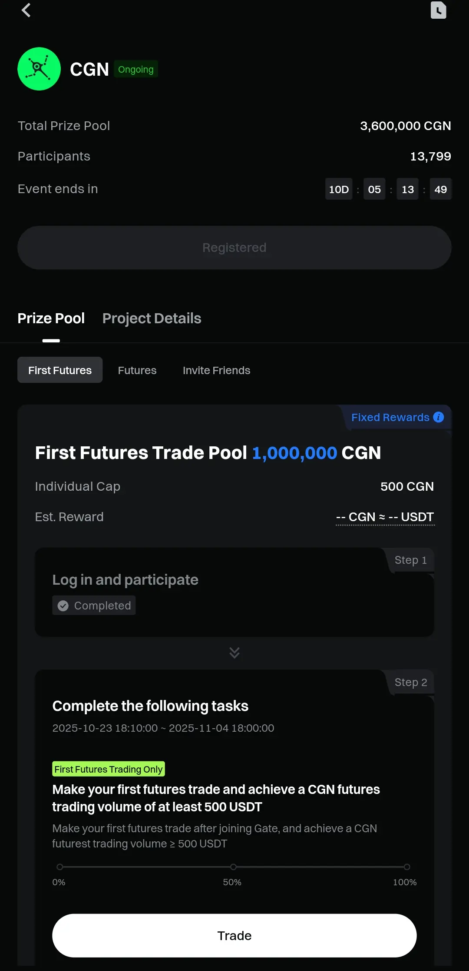This screenshot has height=971, width=469.
Task: Tap the Registered button
Action: (x=234, y=248)
